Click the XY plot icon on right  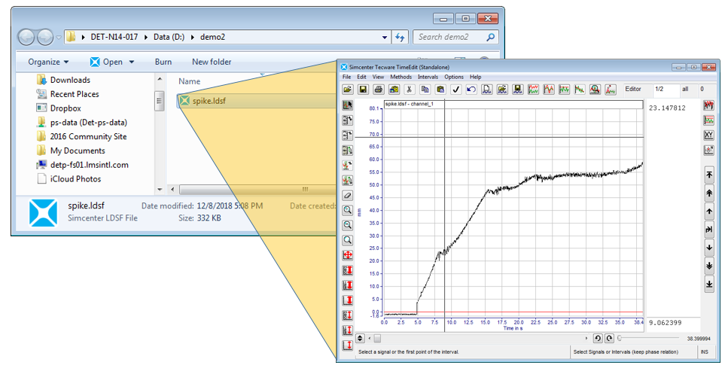click(x=708, y=135)
